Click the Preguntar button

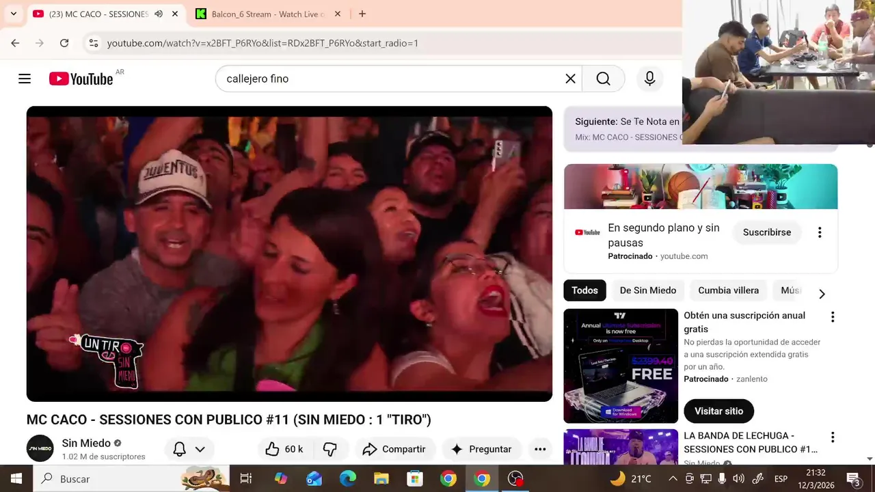[481, 449]
